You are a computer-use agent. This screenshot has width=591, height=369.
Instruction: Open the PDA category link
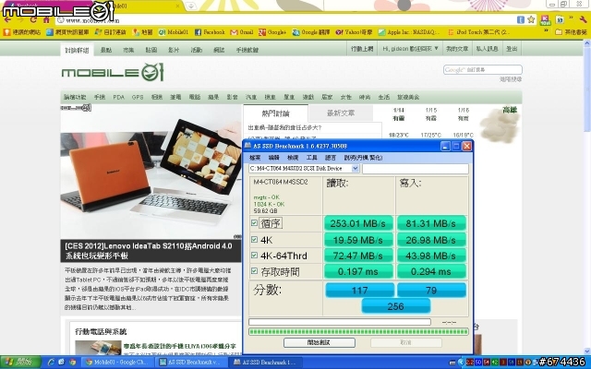click(119, 97)
